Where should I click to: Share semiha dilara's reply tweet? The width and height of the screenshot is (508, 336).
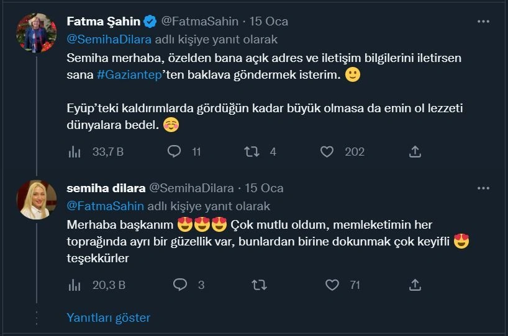[415, 285]
